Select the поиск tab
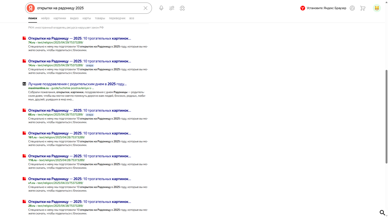The width and height of the screenshot is (388, 218). click(x=33, y=18)
